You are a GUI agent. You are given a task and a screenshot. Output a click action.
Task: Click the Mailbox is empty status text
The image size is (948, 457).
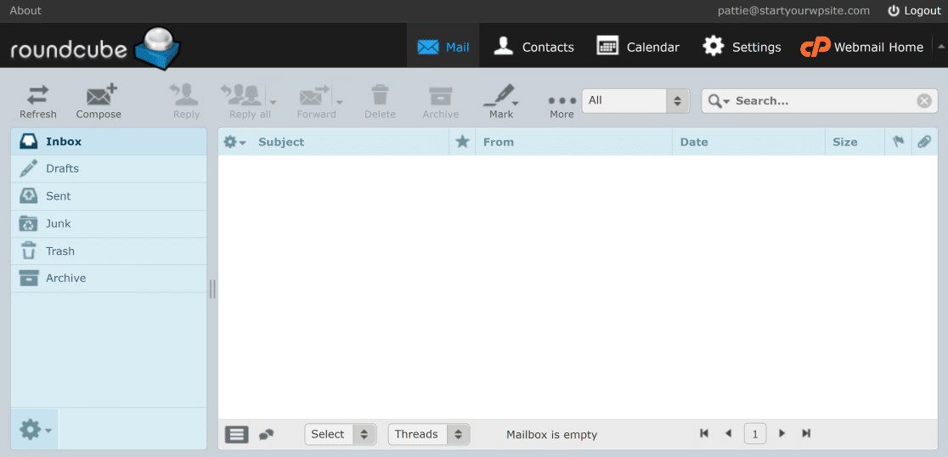coord(551,435)
